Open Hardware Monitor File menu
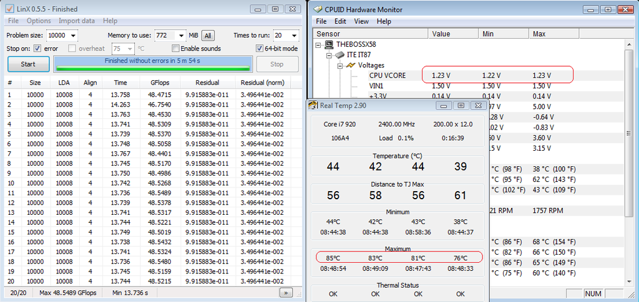This screenshot has height=302, width=639. click(x=321, y=21)
